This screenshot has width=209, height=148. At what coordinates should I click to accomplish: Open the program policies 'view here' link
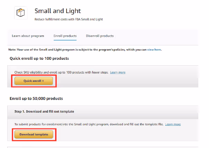point(154,50)
